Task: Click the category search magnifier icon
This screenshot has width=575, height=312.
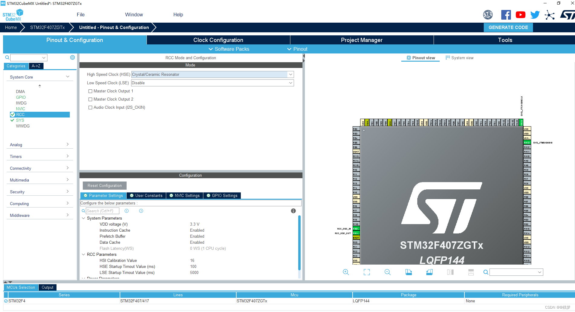Action: [7, 57]
